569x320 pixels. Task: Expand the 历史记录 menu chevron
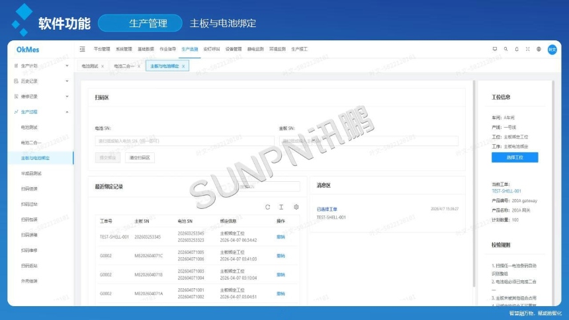click(67, 81)
